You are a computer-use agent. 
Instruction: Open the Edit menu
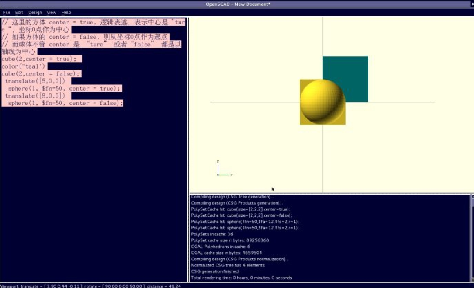(x=19, y=13)
